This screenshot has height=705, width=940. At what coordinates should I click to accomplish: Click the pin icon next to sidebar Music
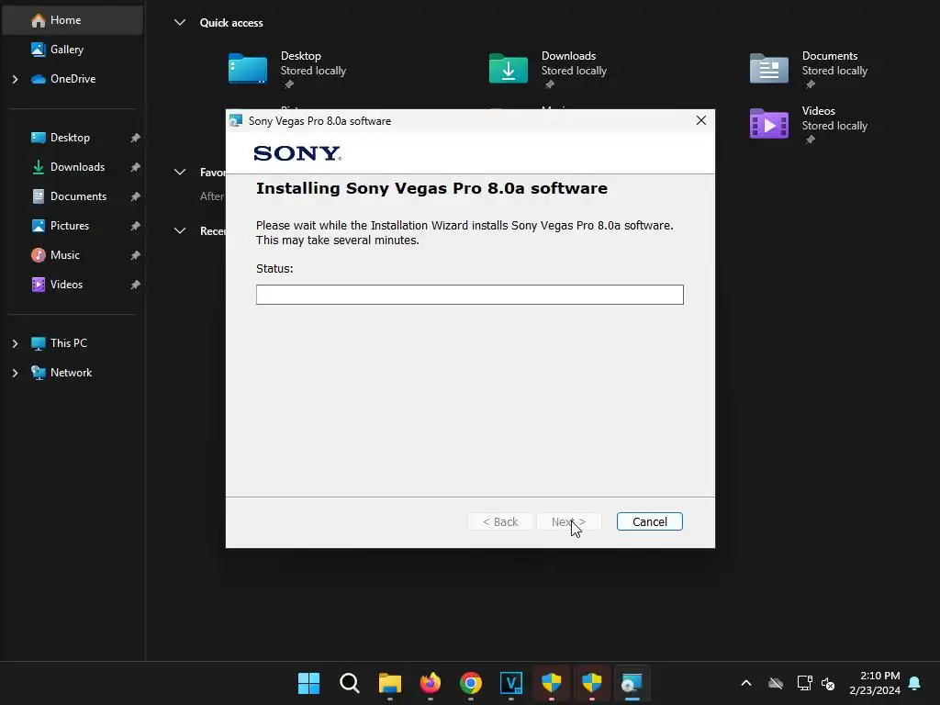[x=136, y=255]
